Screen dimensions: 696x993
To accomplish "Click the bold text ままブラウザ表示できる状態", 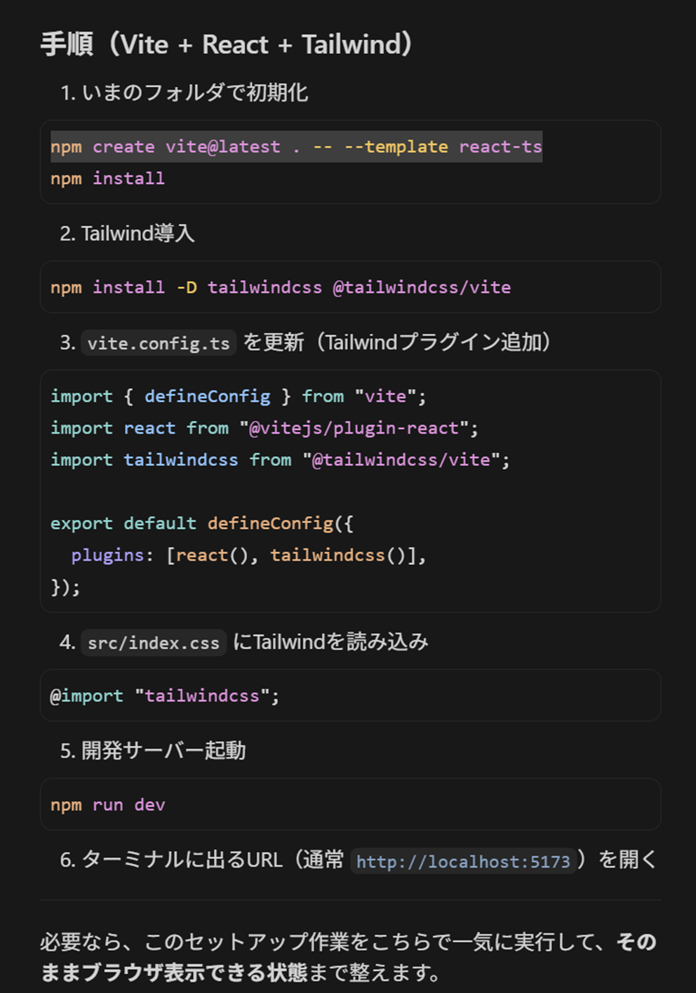I will point(174,973).
